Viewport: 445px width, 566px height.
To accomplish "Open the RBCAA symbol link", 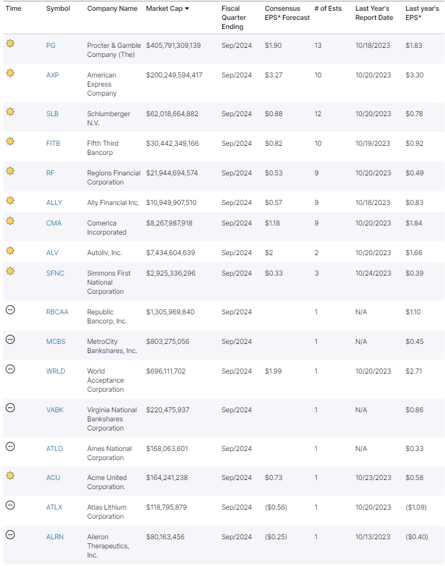I will pyautogui.click(x=57, y=312).
